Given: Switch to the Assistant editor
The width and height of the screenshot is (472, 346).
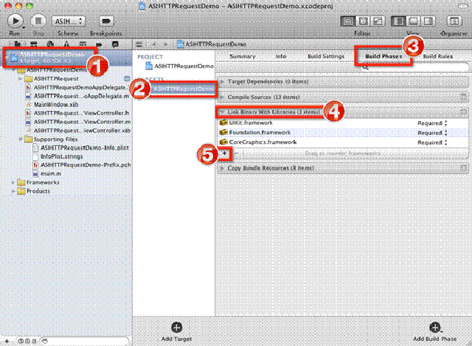Looking at the screenshot, I should 363,21.
